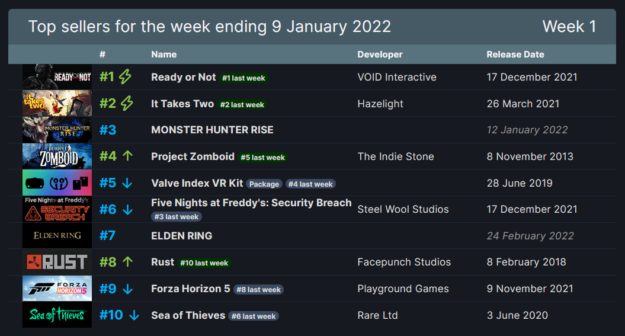Viewport: 625px width, 336px height.
Task: Click the #10 last week Rust badge
Action: click(x=204, y=263)
